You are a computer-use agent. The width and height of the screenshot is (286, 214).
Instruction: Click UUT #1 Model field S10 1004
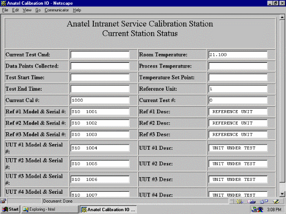(x=100, y=148)
